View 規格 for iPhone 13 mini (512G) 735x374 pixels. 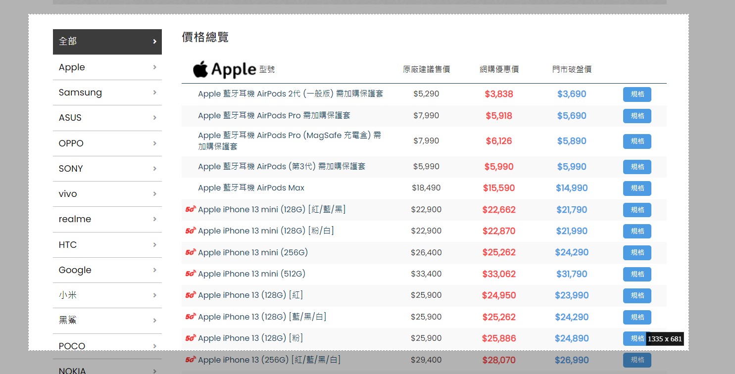(x=637, y=274)
